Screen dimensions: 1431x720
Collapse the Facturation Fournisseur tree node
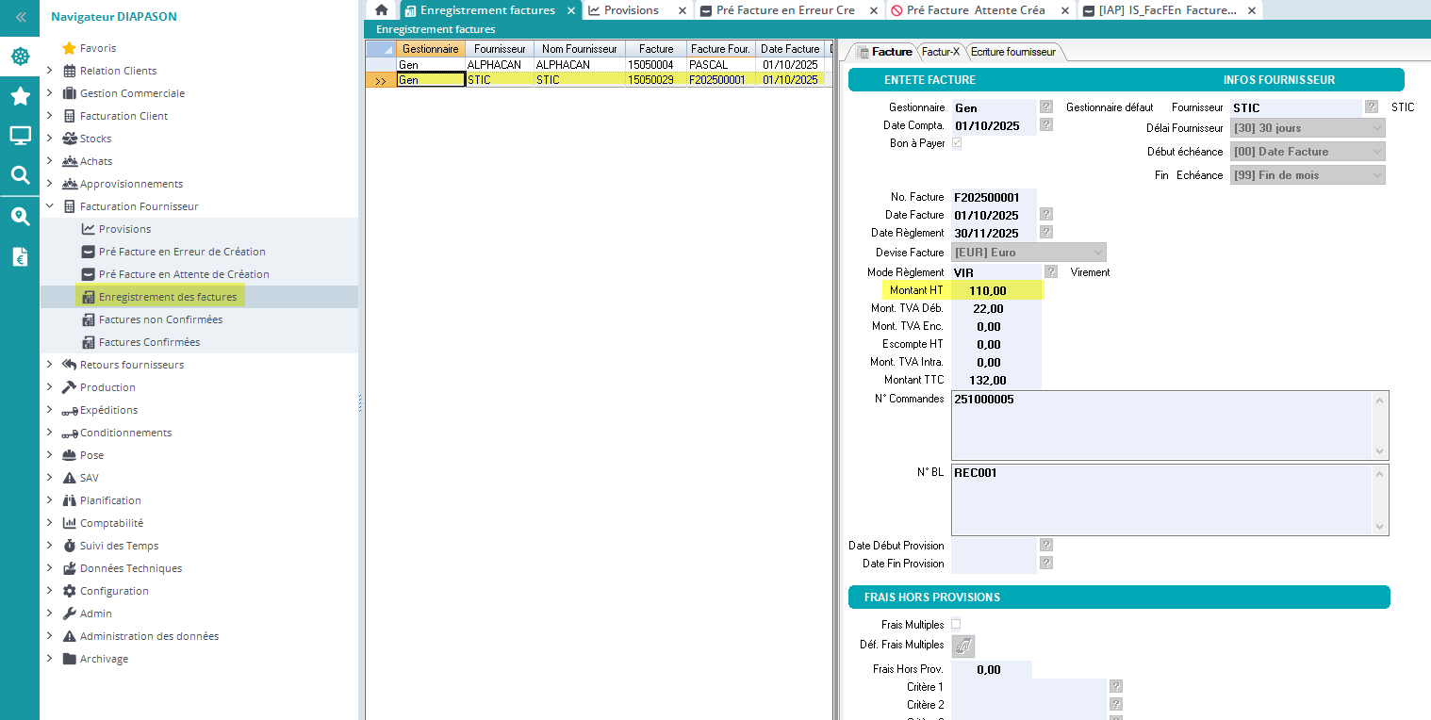coord(49,206)
